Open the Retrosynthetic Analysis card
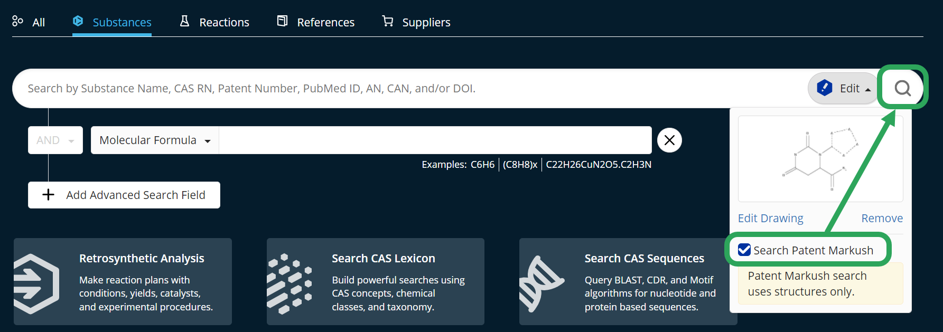 123,281
